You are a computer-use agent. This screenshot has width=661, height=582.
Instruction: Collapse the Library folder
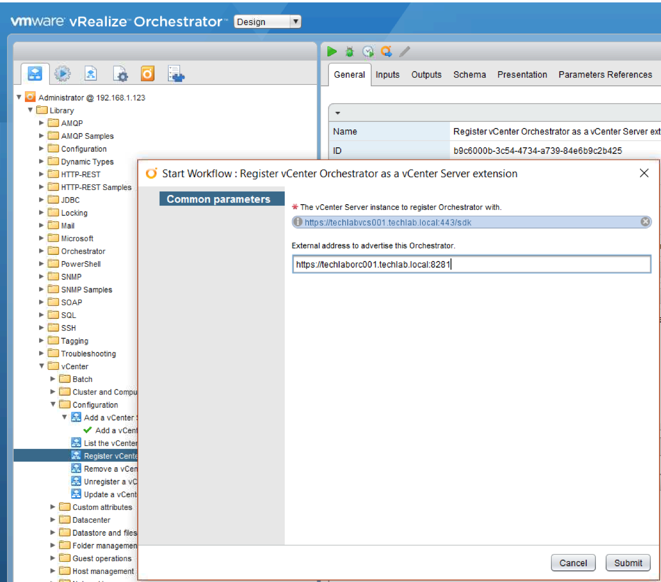pyautogui.click(x=30, y=110)
